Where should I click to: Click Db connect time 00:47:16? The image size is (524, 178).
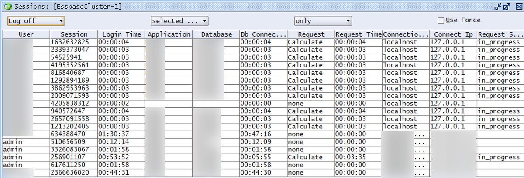(256, 134)
